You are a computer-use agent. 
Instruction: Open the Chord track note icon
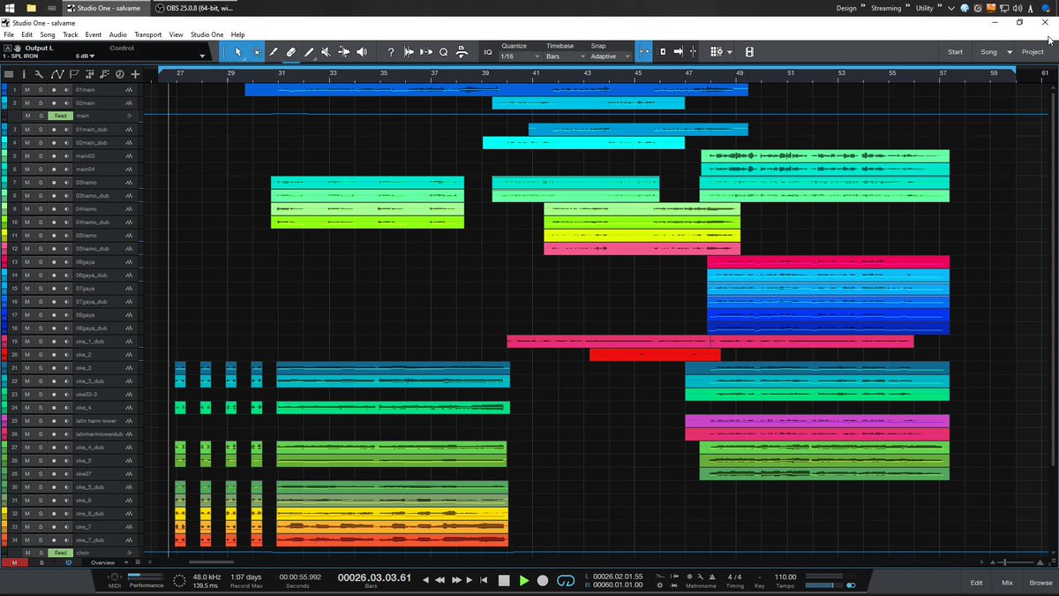pyautogui.click(x=104, y=74)
